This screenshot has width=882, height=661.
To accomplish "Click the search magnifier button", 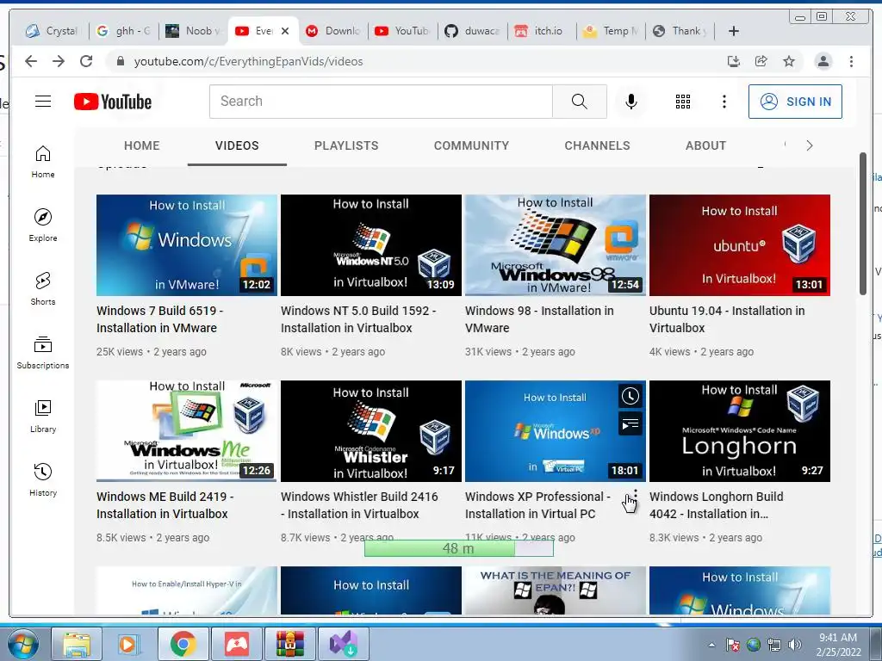I will tap(580, 102).
